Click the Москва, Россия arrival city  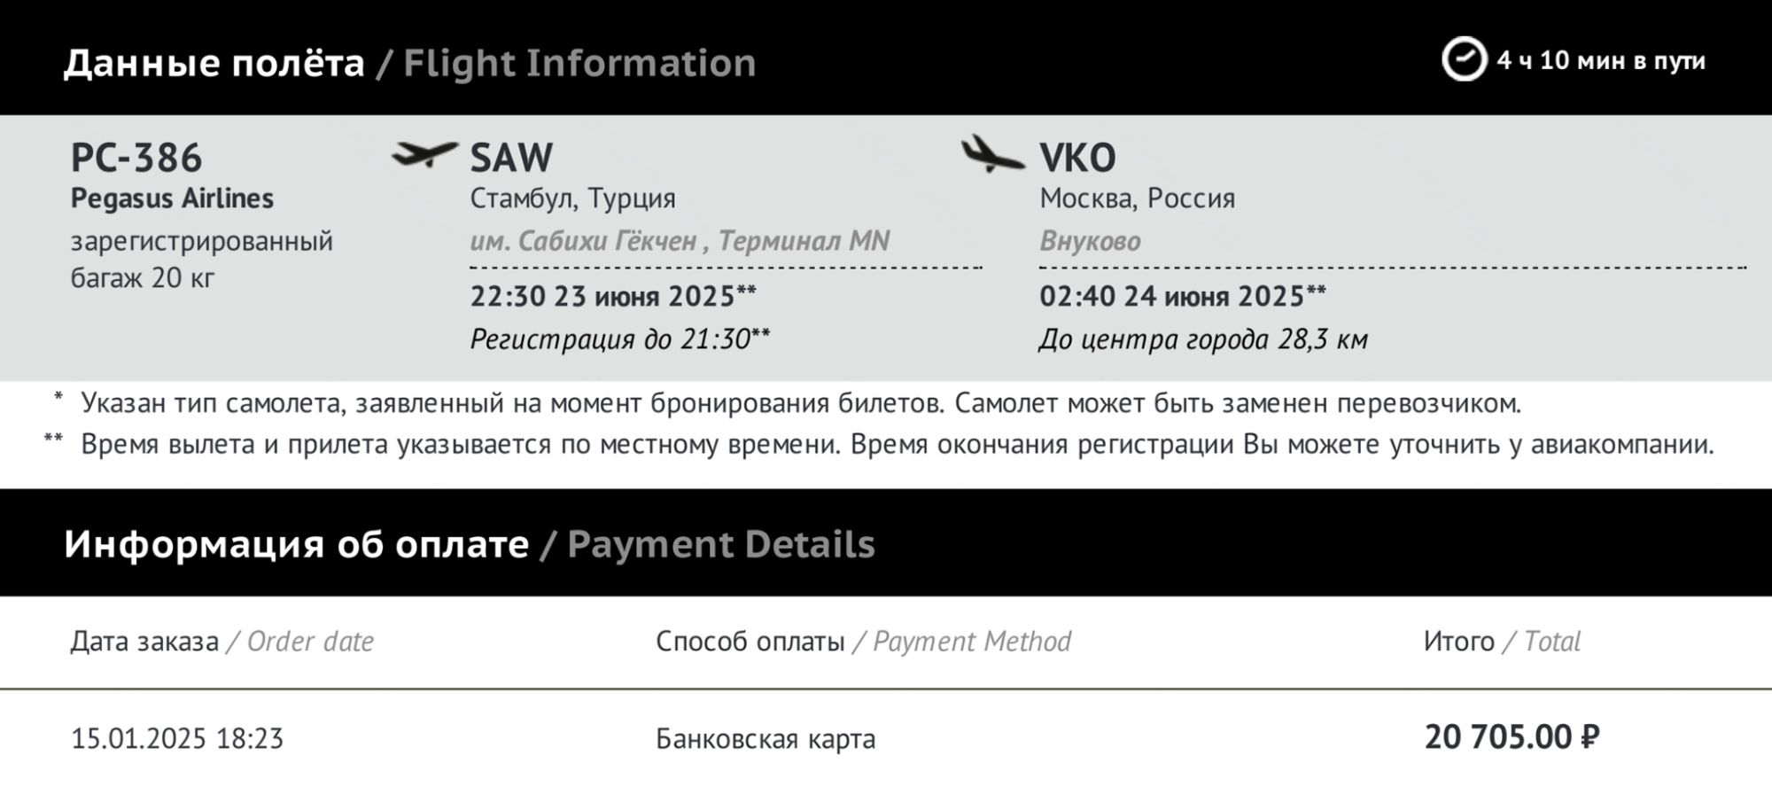(x=1137, y=198)
